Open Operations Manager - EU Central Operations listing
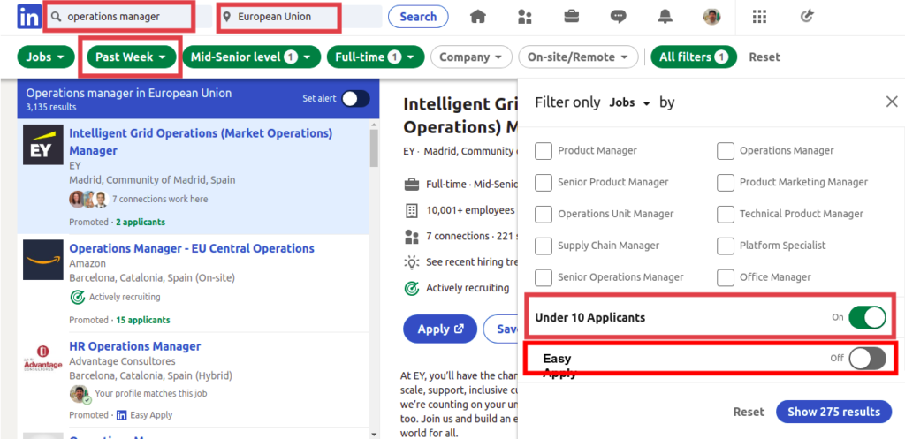This screenshot has height=439, width=905. pos(192,248)
